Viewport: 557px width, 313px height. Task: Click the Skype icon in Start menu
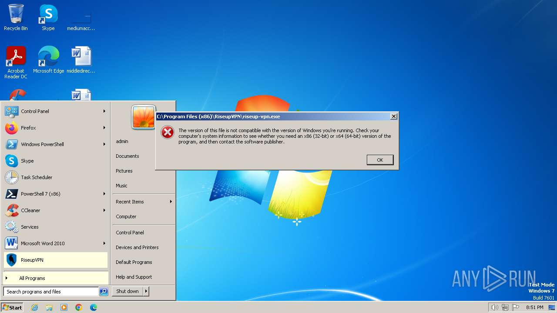[x=11, y=161]
